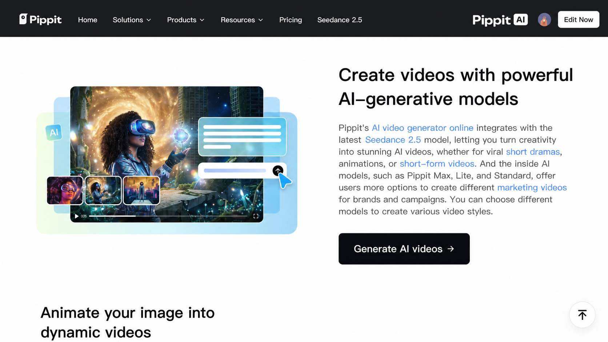This screenshot has width=608, height=342.
Task: Open the short dramas link
Action: [533, 152]
